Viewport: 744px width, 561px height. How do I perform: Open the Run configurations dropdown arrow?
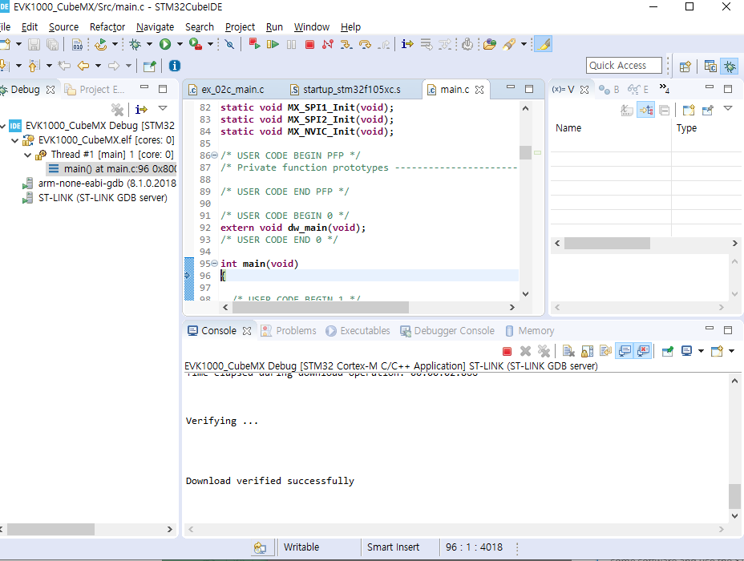(180, 45)
